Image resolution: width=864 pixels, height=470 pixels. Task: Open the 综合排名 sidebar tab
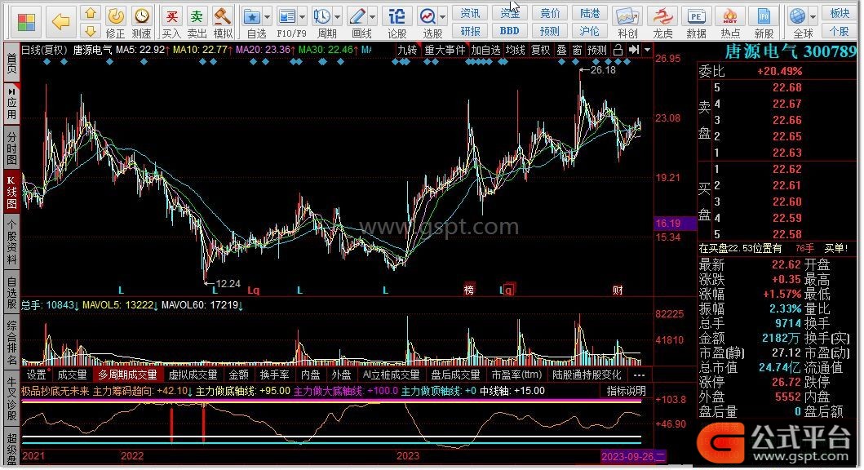(11, 342)
